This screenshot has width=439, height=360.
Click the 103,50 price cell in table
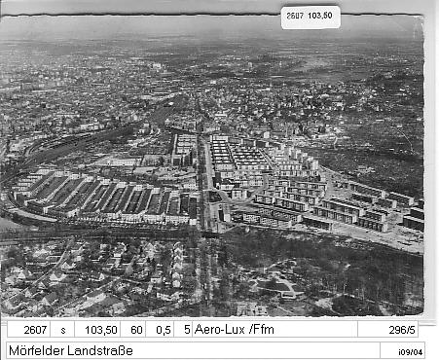tap(97, 330)
